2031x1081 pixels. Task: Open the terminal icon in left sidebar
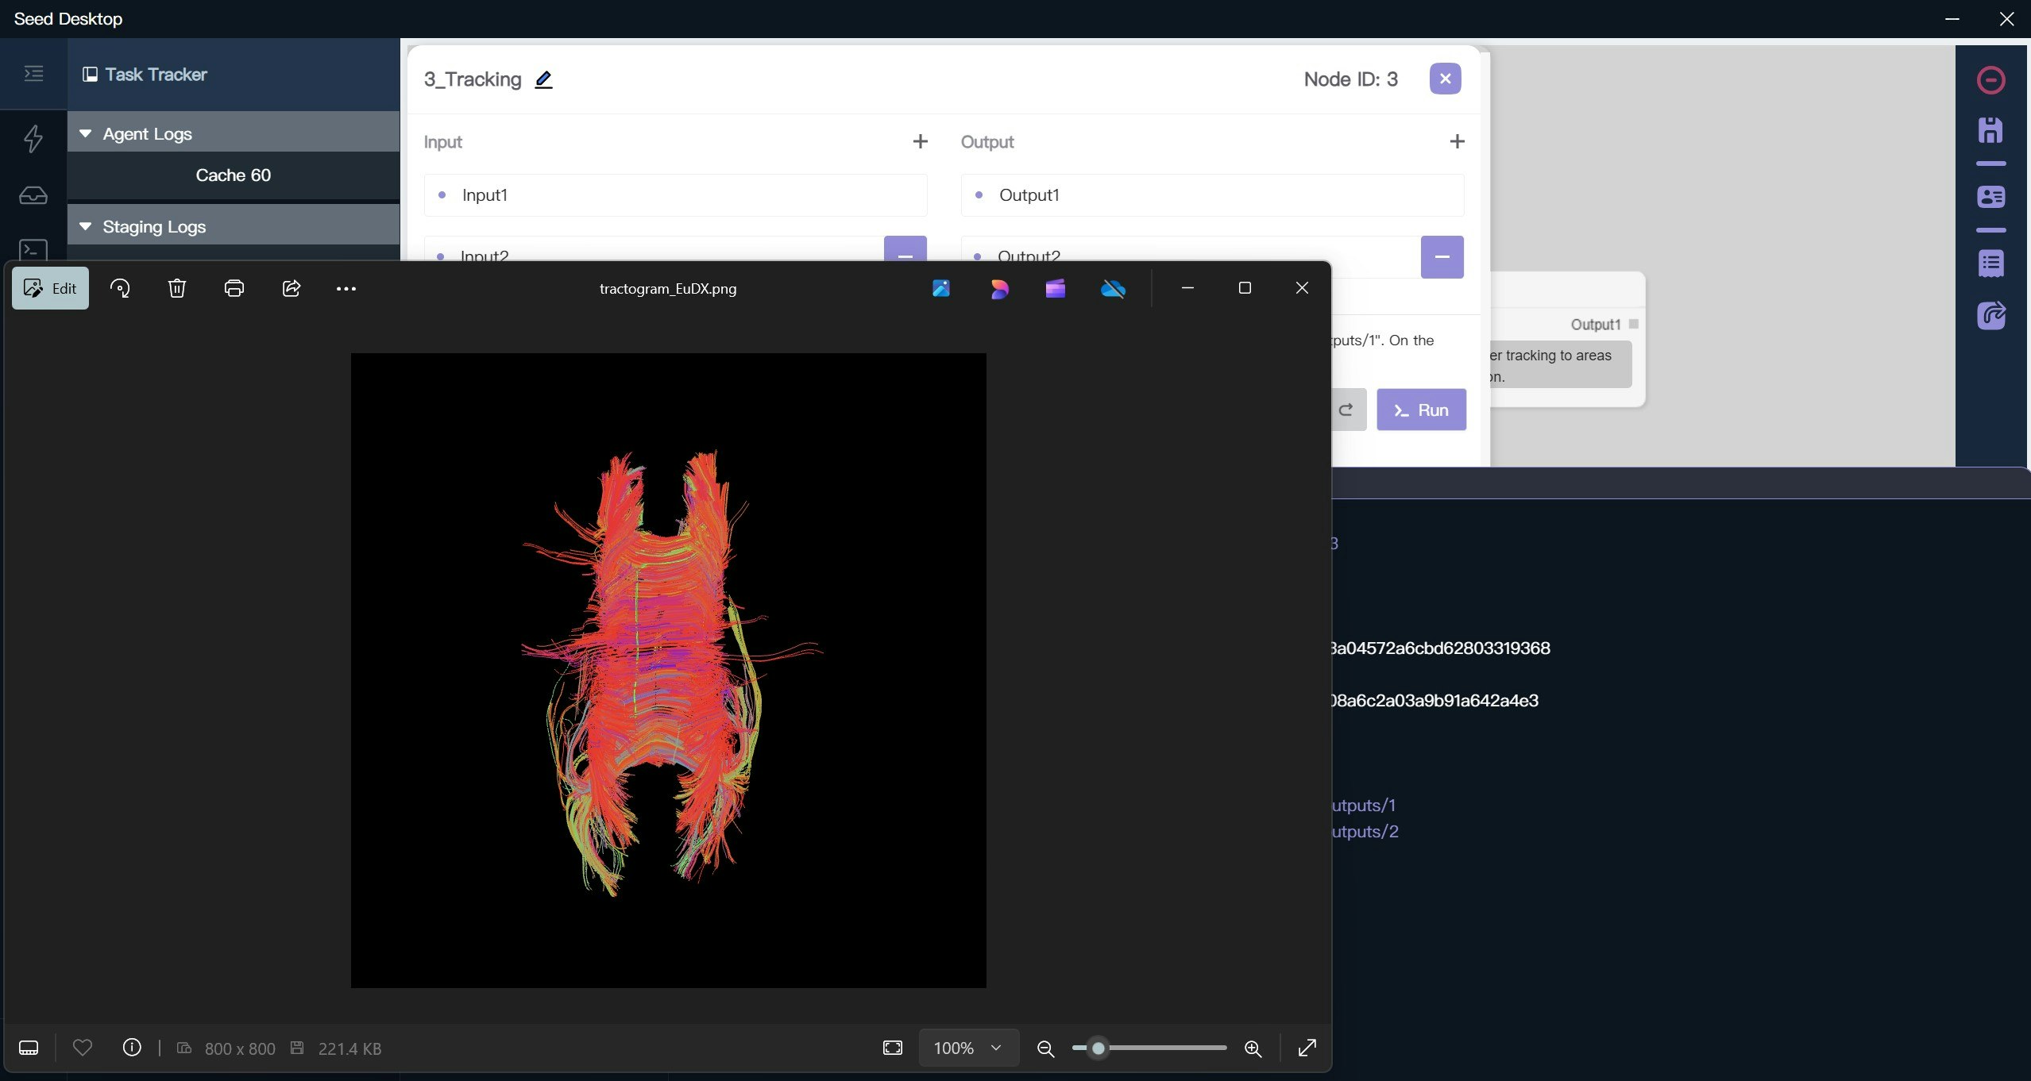33,250
